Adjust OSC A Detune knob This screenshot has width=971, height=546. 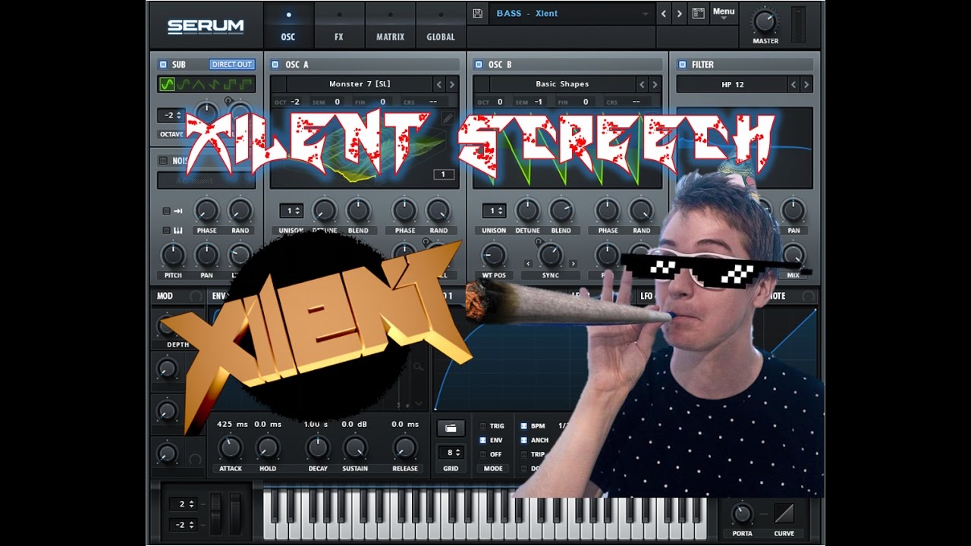(x=325, y=210)
